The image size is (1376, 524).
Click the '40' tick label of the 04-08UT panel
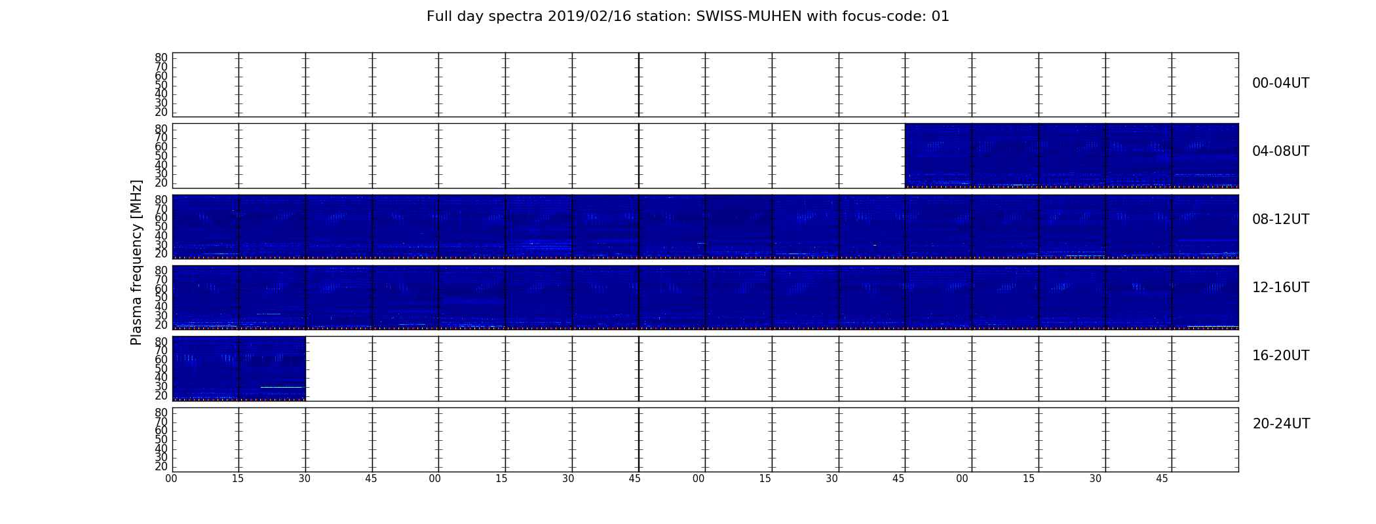pyautogui.click(x=161, y=164)
